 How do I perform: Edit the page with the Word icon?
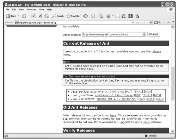[x=108, y=16]
